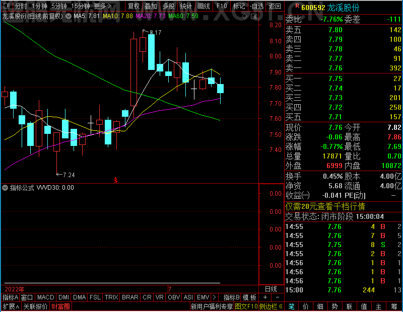Select the DMA indicator tab

click(x=79, y=297)
